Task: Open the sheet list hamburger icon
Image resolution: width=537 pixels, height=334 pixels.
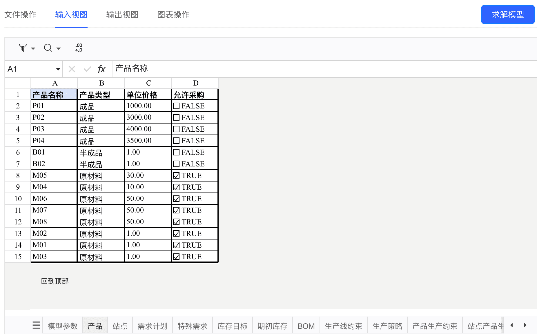Action: tap(36, 325)
